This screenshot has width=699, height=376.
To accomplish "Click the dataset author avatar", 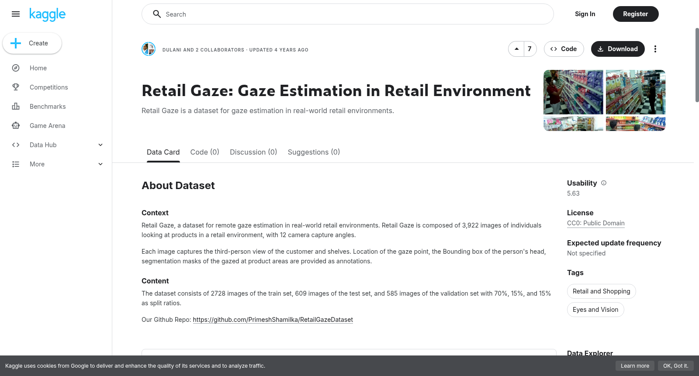I will pos(149,49).
